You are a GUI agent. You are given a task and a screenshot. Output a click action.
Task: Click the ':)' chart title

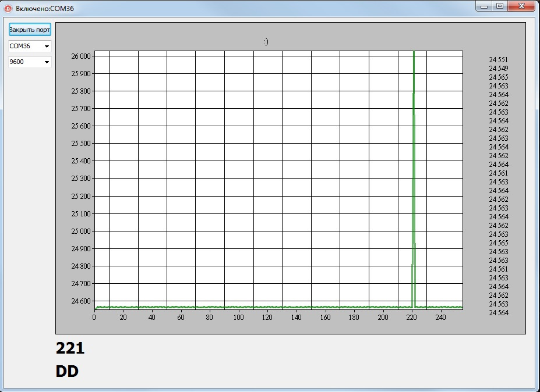click(266, 42)
